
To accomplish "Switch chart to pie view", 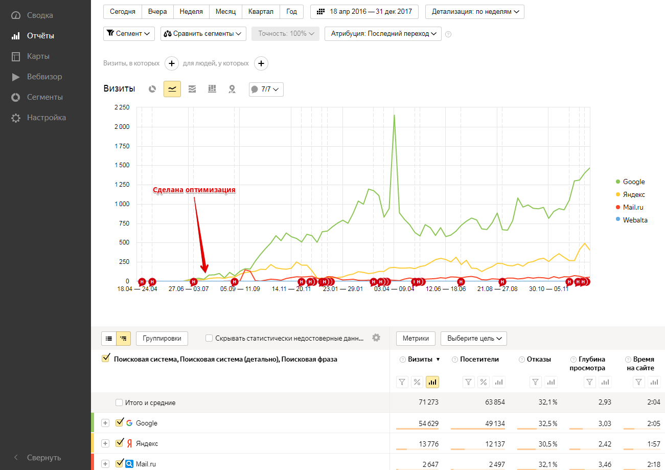I will click(152, 89).
